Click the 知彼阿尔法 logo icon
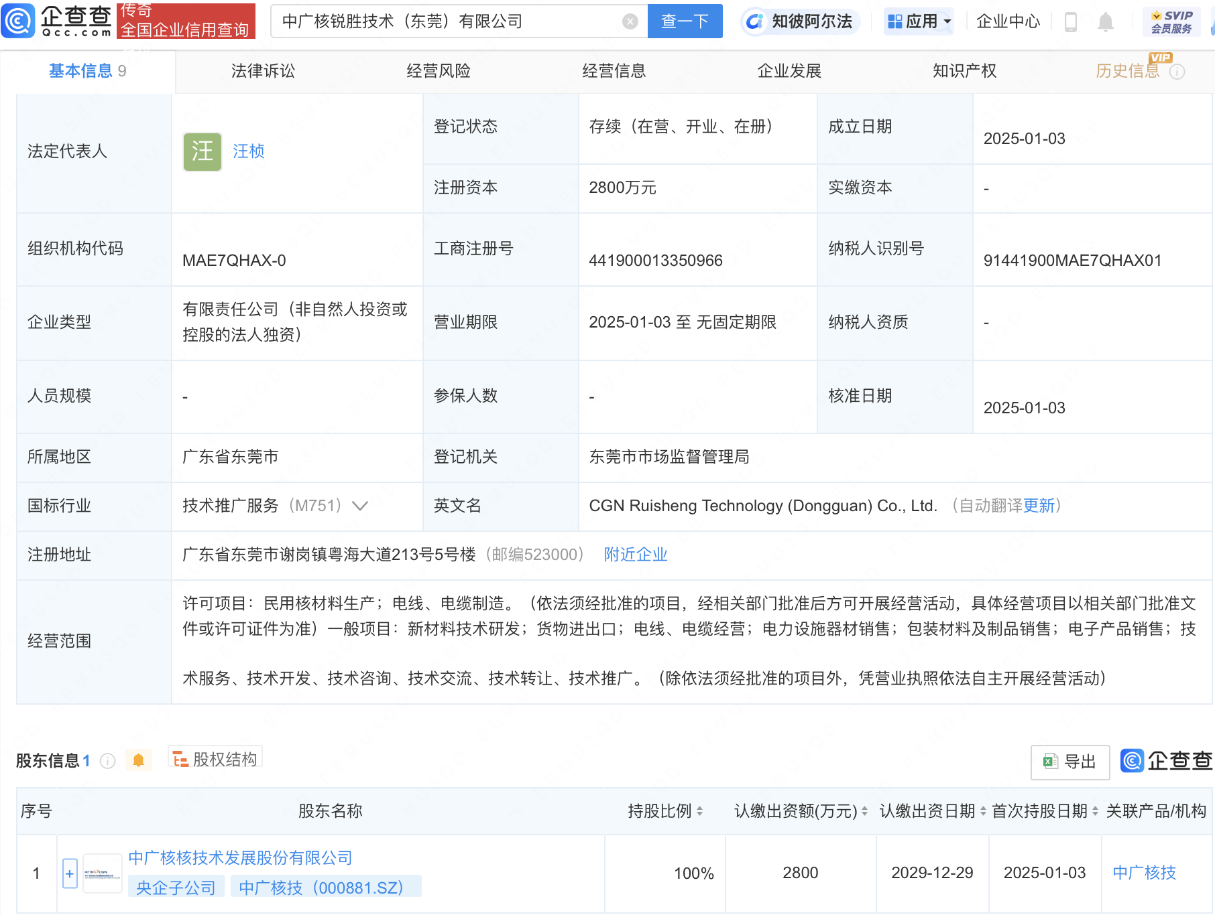The height and width of the screenshot is (915, 1215). click(x=755, y=21)
